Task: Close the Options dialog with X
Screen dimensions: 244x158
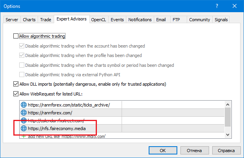Action: tap(235, 6)
